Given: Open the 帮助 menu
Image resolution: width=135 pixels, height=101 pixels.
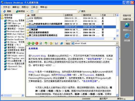Looking at the screenshot, I should coord(44,7).
